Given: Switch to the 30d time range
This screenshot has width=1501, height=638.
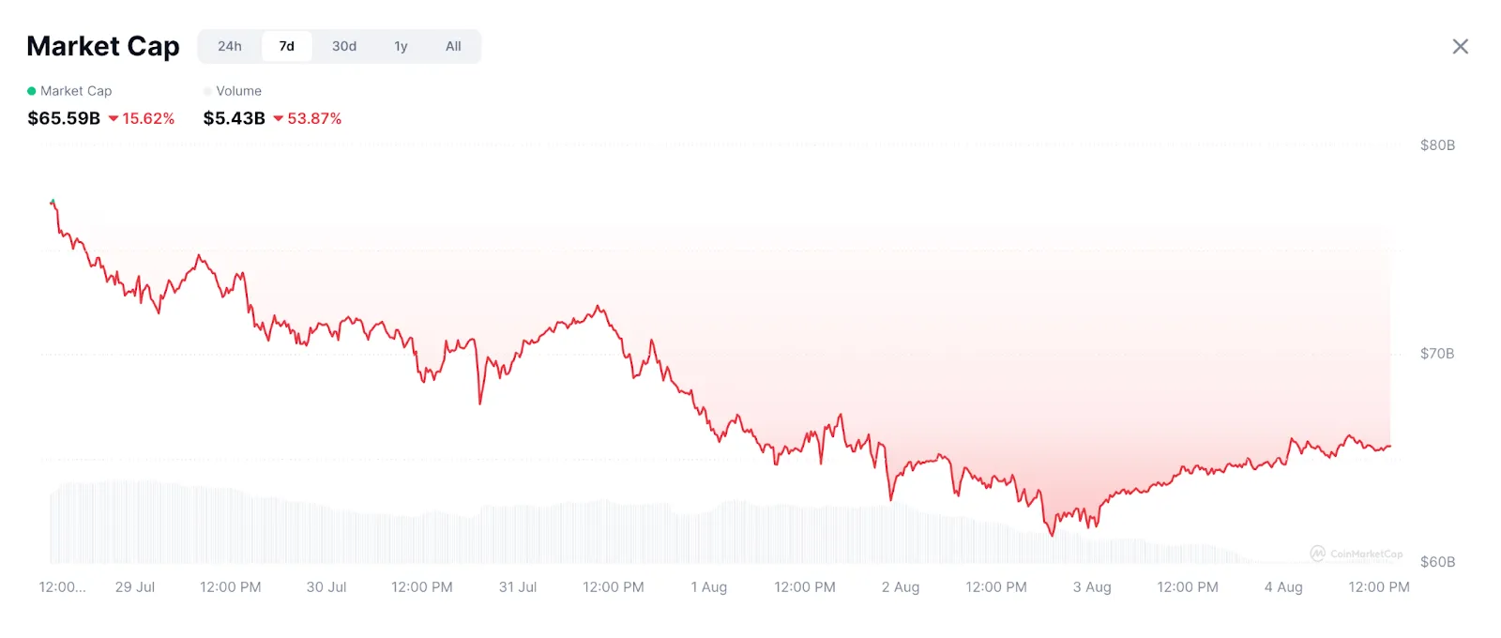Looking at the screenshot, I should pyautogui.click(x=344, y=46).
